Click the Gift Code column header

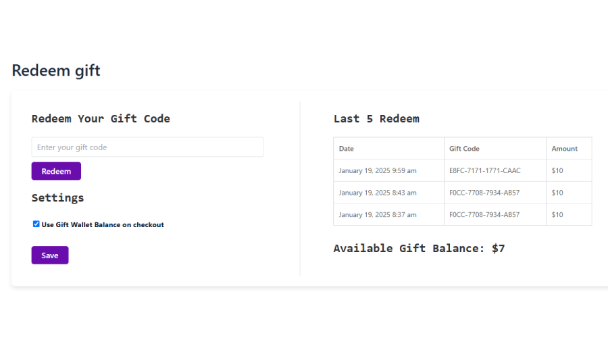click(x=464, y=149)
